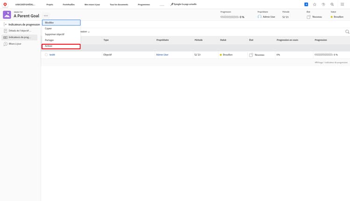Viewport: 350px width, 201px height.
Task: Click the Détails de l'objectif icon
Action: (x=5, y=31)
